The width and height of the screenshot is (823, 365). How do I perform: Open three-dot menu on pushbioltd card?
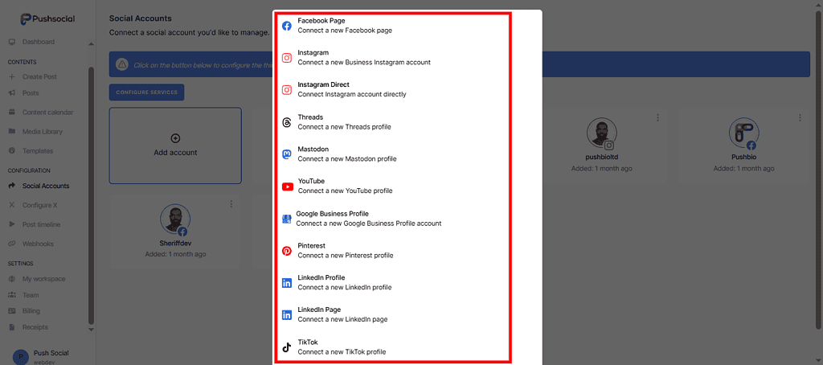[x=657, y=117]
